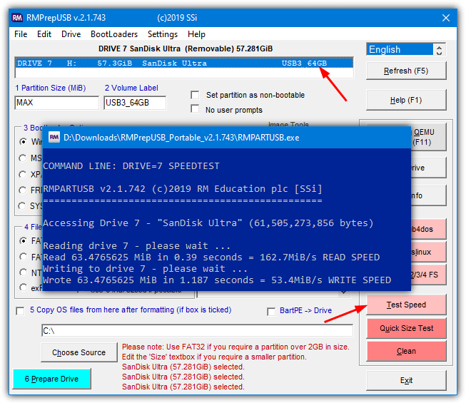Image resolution: width=466 pixels, height=403 pixels.
Task: Select the XP bootloader radio option
Action: [x=23, y=174]
